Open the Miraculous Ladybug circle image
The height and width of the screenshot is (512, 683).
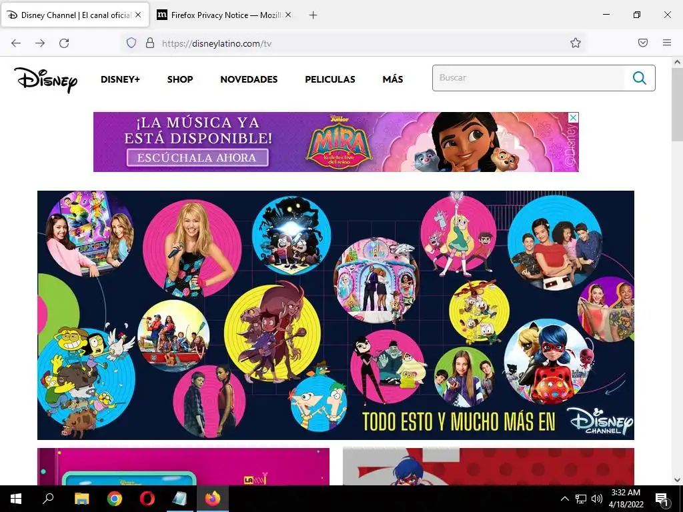[x=547, y=362]
